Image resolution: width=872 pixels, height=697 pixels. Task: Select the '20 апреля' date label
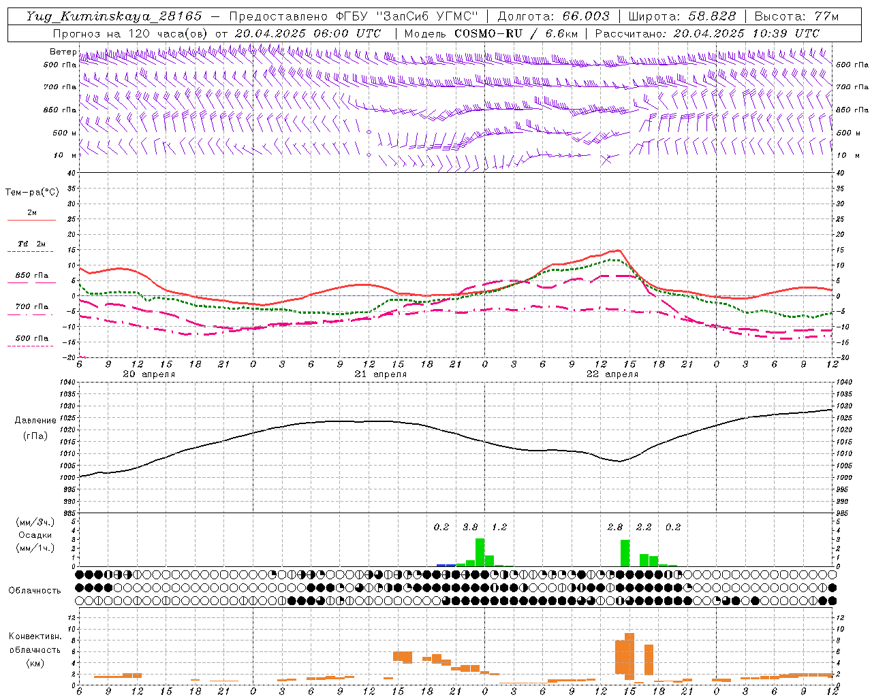[149, 374]
